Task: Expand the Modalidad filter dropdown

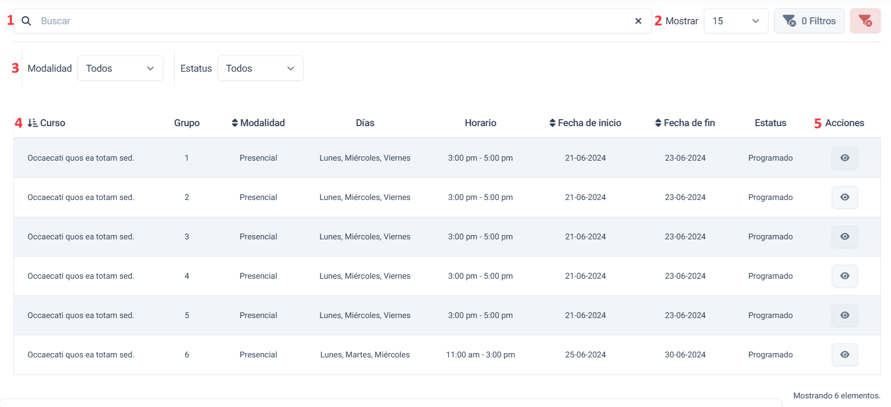Action: [120, 68]
